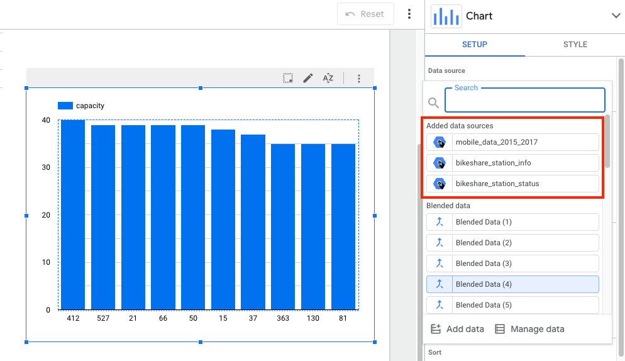The height and width of the screenshot is (361, 625).
Task: Click the chart's drill selection icon
Action: (288, 78)
